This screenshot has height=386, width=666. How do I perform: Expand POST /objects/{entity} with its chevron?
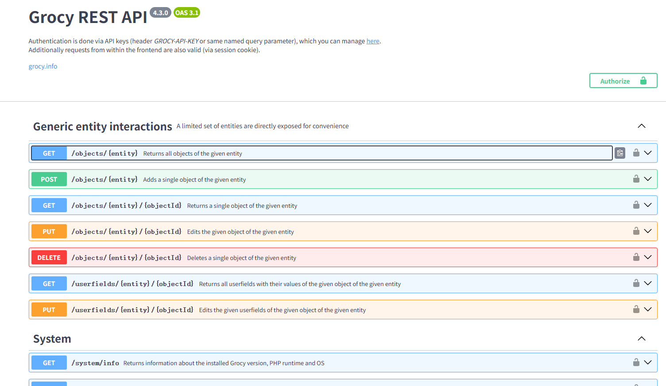point(648,179)
